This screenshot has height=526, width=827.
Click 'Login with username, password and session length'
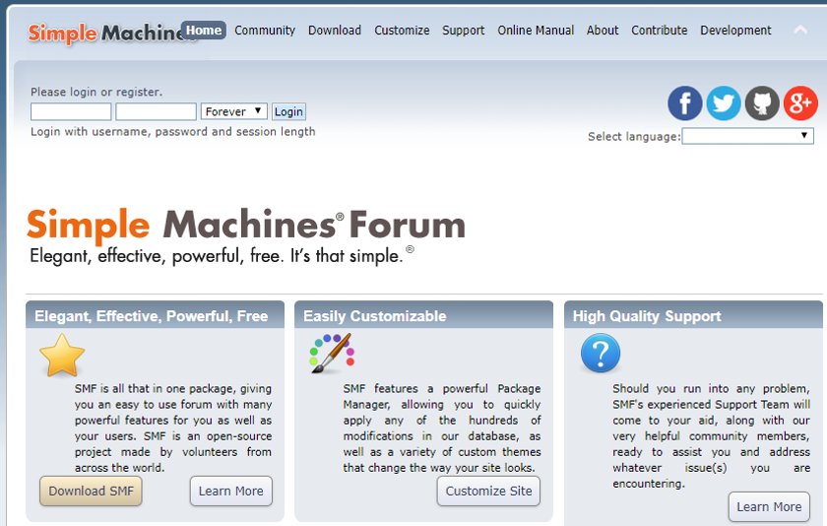point(173,131)
